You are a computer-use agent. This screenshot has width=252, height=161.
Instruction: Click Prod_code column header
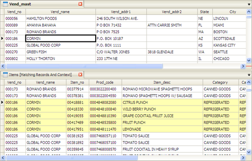(x=105, y=83)
